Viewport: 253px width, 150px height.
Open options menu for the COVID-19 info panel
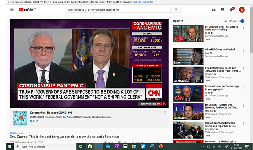click(x=165, y=113)
